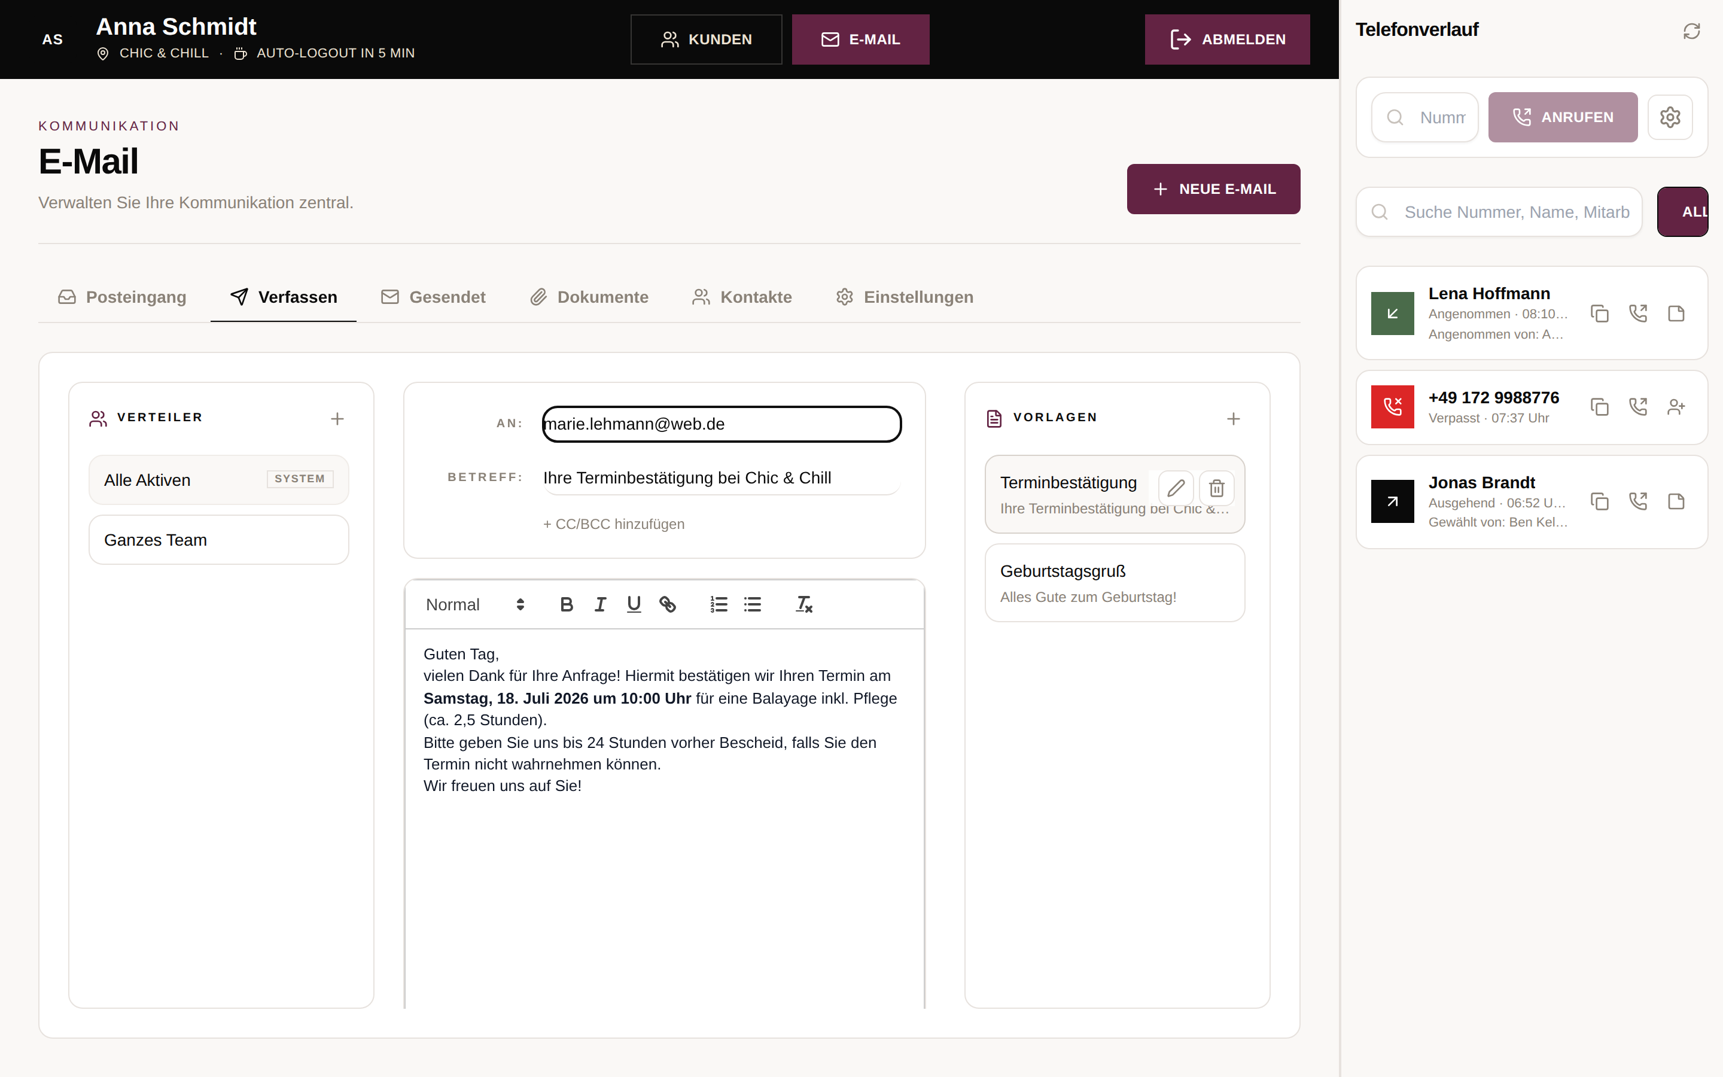Open phone settings gear next to Anrufen
Viewport: 1723px width, 1077px height.
(x=1670, y=117)
